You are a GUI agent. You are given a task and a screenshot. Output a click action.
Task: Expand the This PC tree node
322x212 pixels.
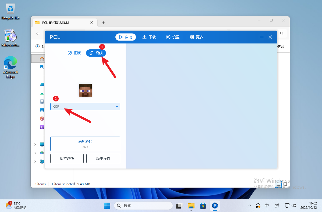35,144
